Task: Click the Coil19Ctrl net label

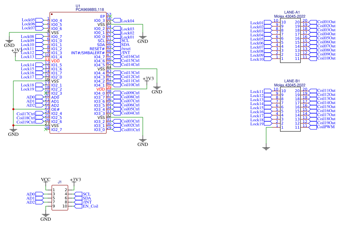Action: coord(25,122)
